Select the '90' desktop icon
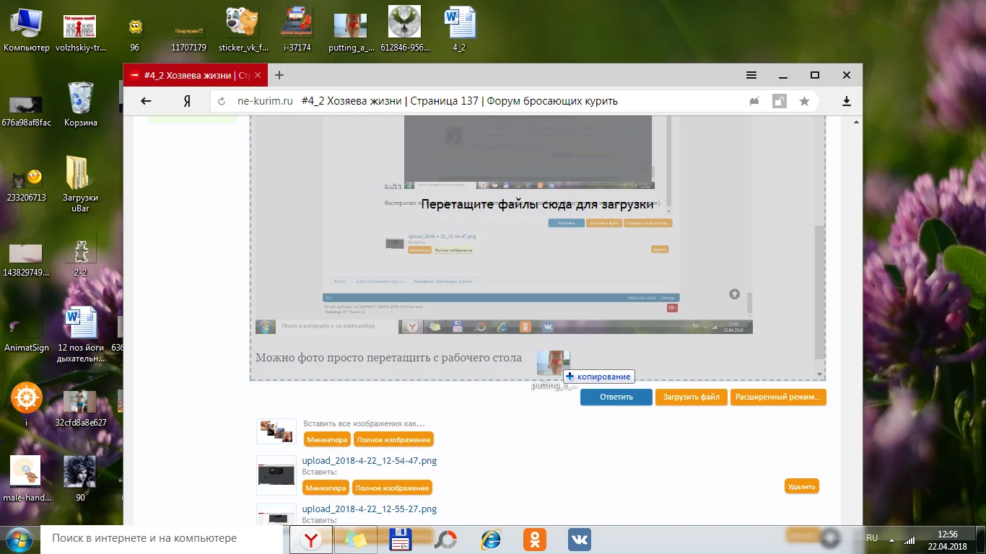The image size is (986, 554). pyautogui.click(x=80, y=478)
